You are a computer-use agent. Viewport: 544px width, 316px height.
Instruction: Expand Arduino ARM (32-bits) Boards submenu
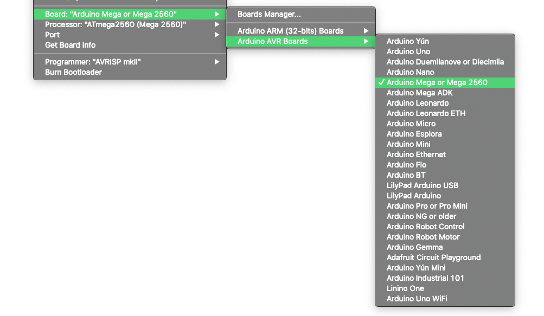[x=300, y=31]
